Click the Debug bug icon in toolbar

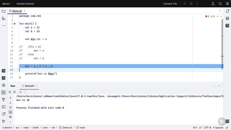[191, 4]
